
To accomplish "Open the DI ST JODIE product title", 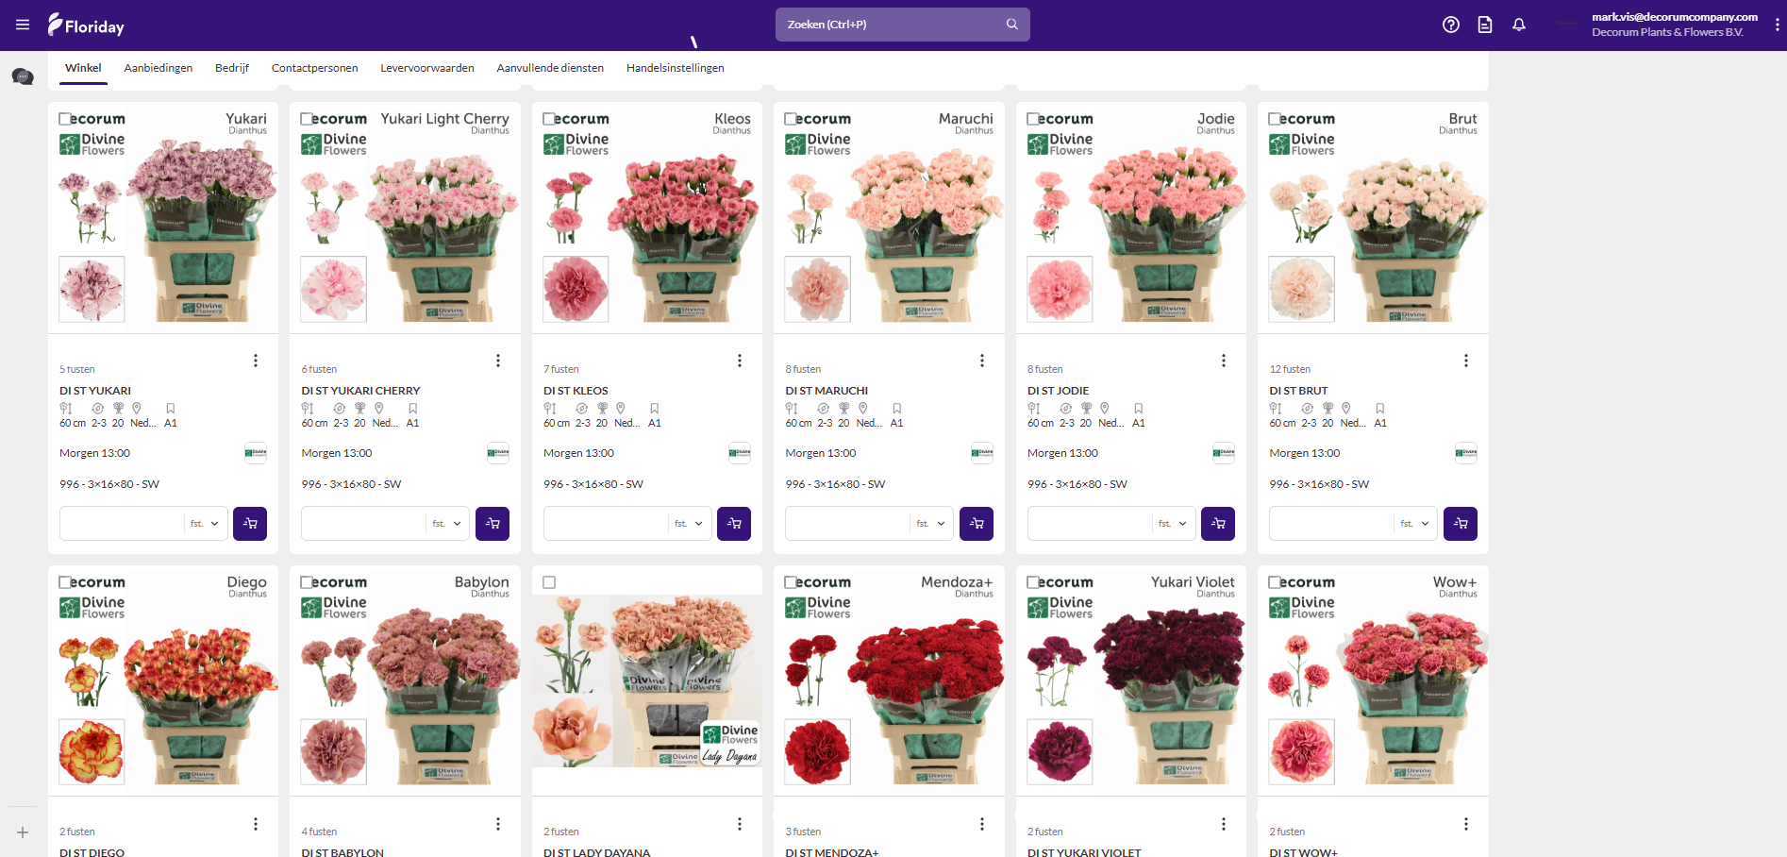I will pyautogui.click(x=1058, y=391).
